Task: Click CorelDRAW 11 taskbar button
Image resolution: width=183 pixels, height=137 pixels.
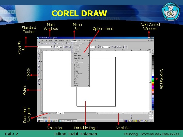Action: [68, 121]
